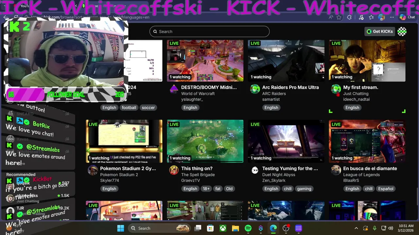Launch Microsoft Store from taskbar
Viewport: 419px width, 235px height.
pos(210,228)
